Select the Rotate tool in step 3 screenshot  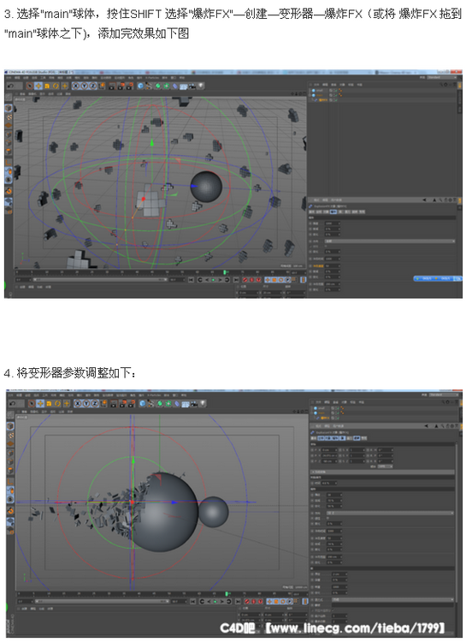pyautogui.click(x=56, y=86)
